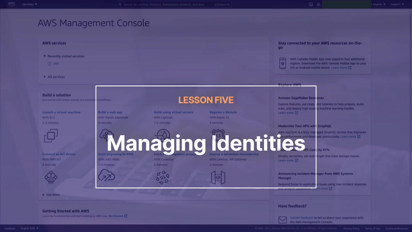
Task: Open the Get Started link
Action: (118, 216)
